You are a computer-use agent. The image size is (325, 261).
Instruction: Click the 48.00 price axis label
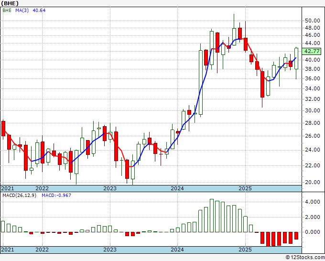pos(312,28)
